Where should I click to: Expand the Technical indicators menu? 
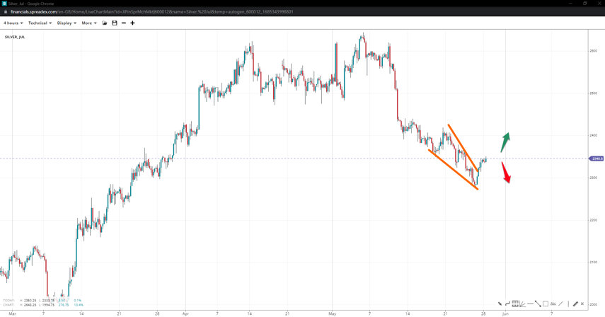40,23
